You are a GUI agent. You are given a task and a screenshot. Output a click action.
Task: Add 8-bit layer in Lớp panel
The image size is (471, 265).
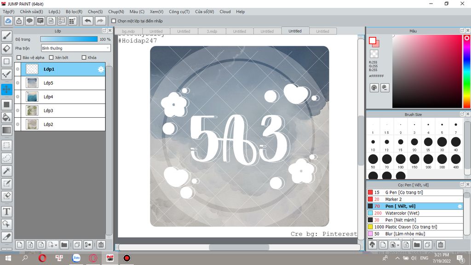[x=30, y=245]
